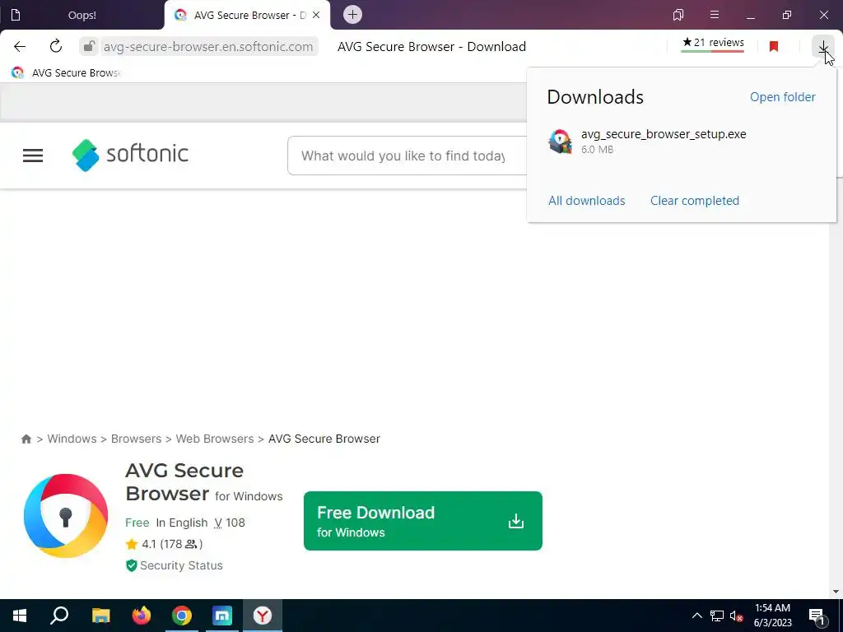Launch Google Chrome from the taskbar

(x=182, y=616)
